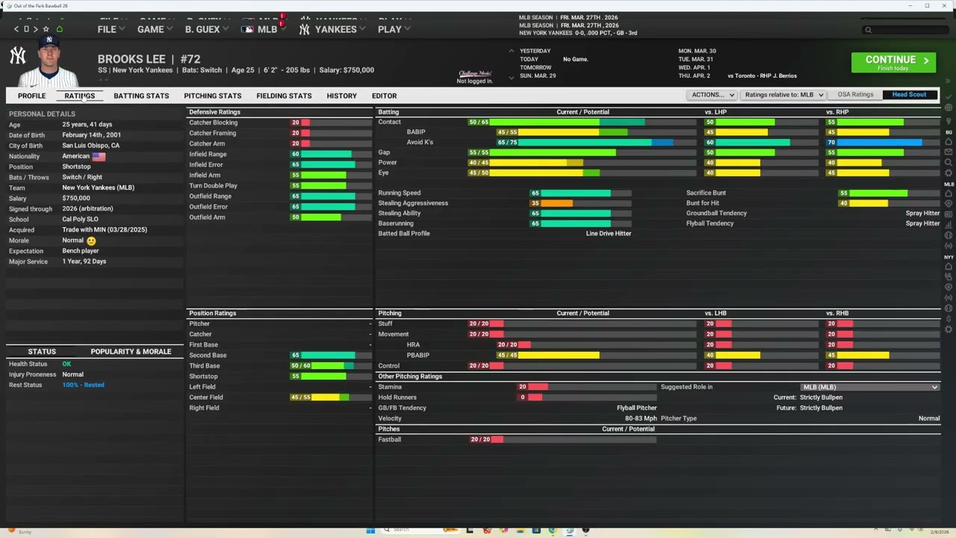Go back using the left arrow icon
The width and height of the screenshot is (956, 538).
pos(16,29)
